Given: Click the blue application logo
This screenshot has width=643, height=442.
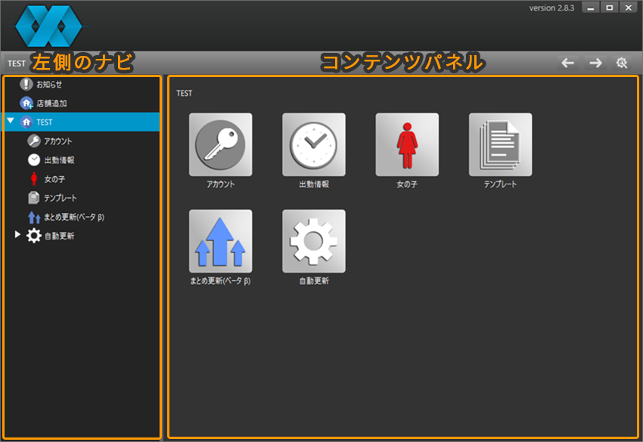Looking at the screenshot, I should pyautogui.click(x=49, y=26).
